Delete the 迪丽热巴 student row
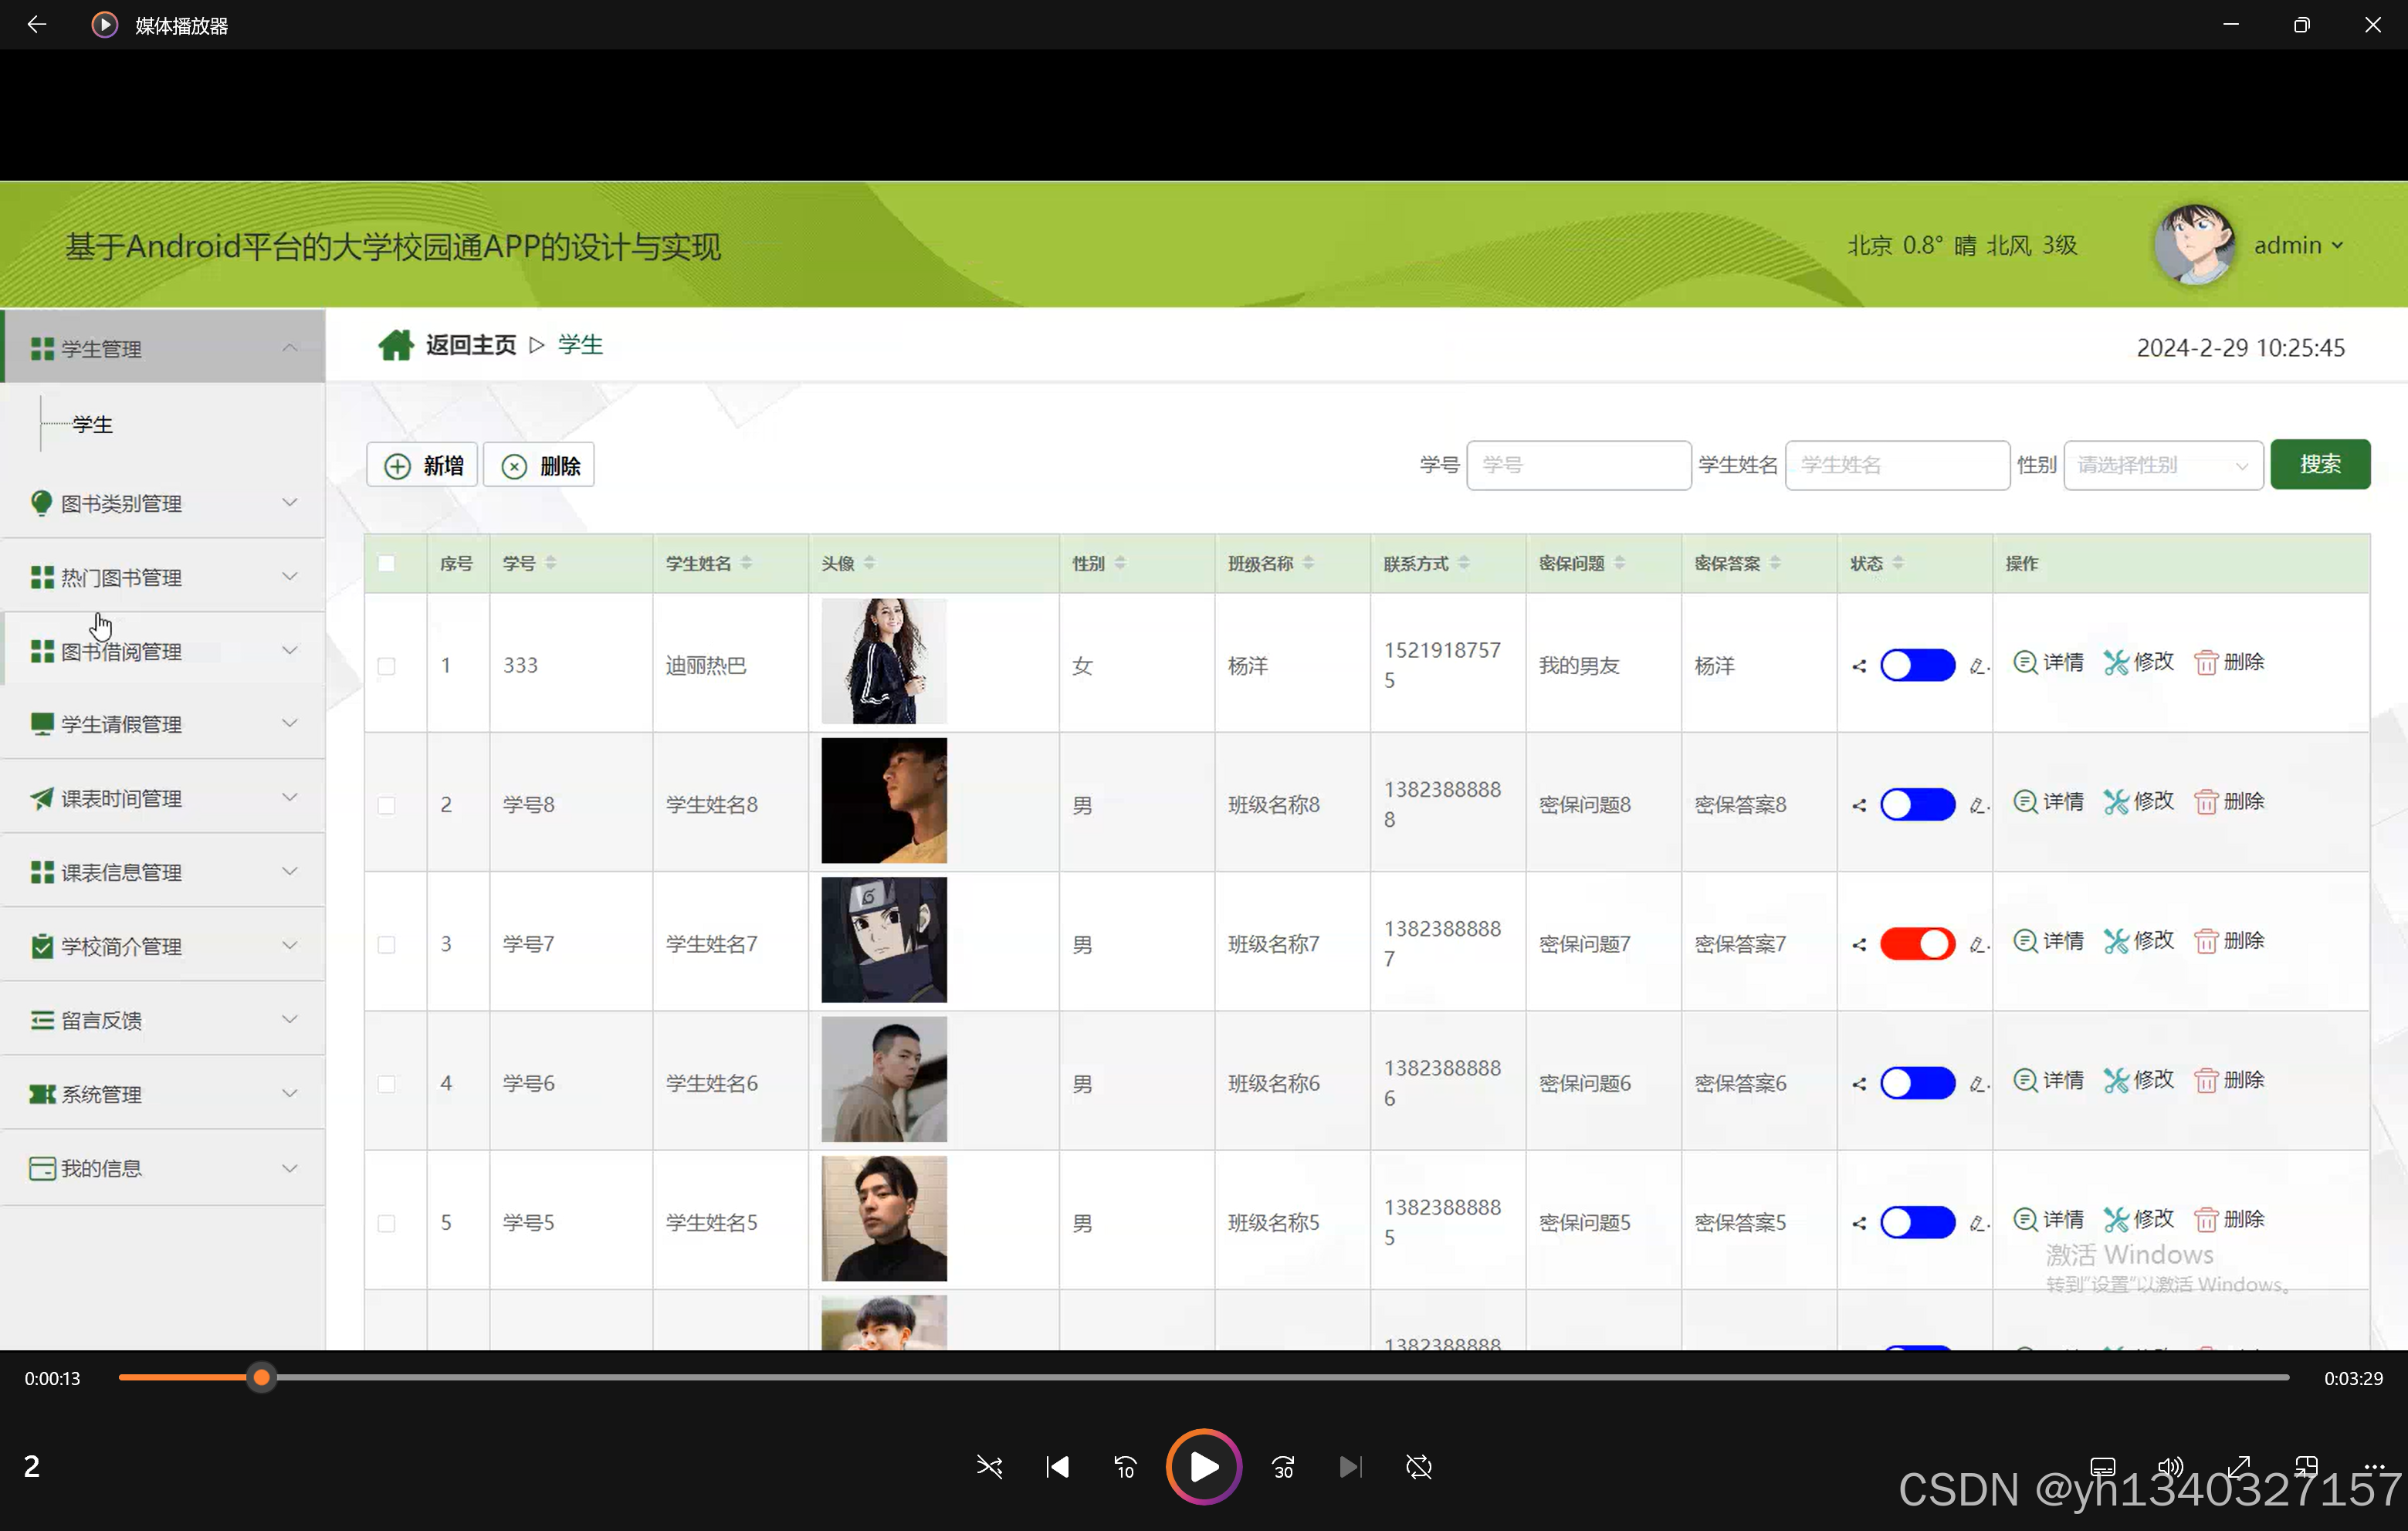Screen dimensions: 2408x1531 click(2229, 662)
